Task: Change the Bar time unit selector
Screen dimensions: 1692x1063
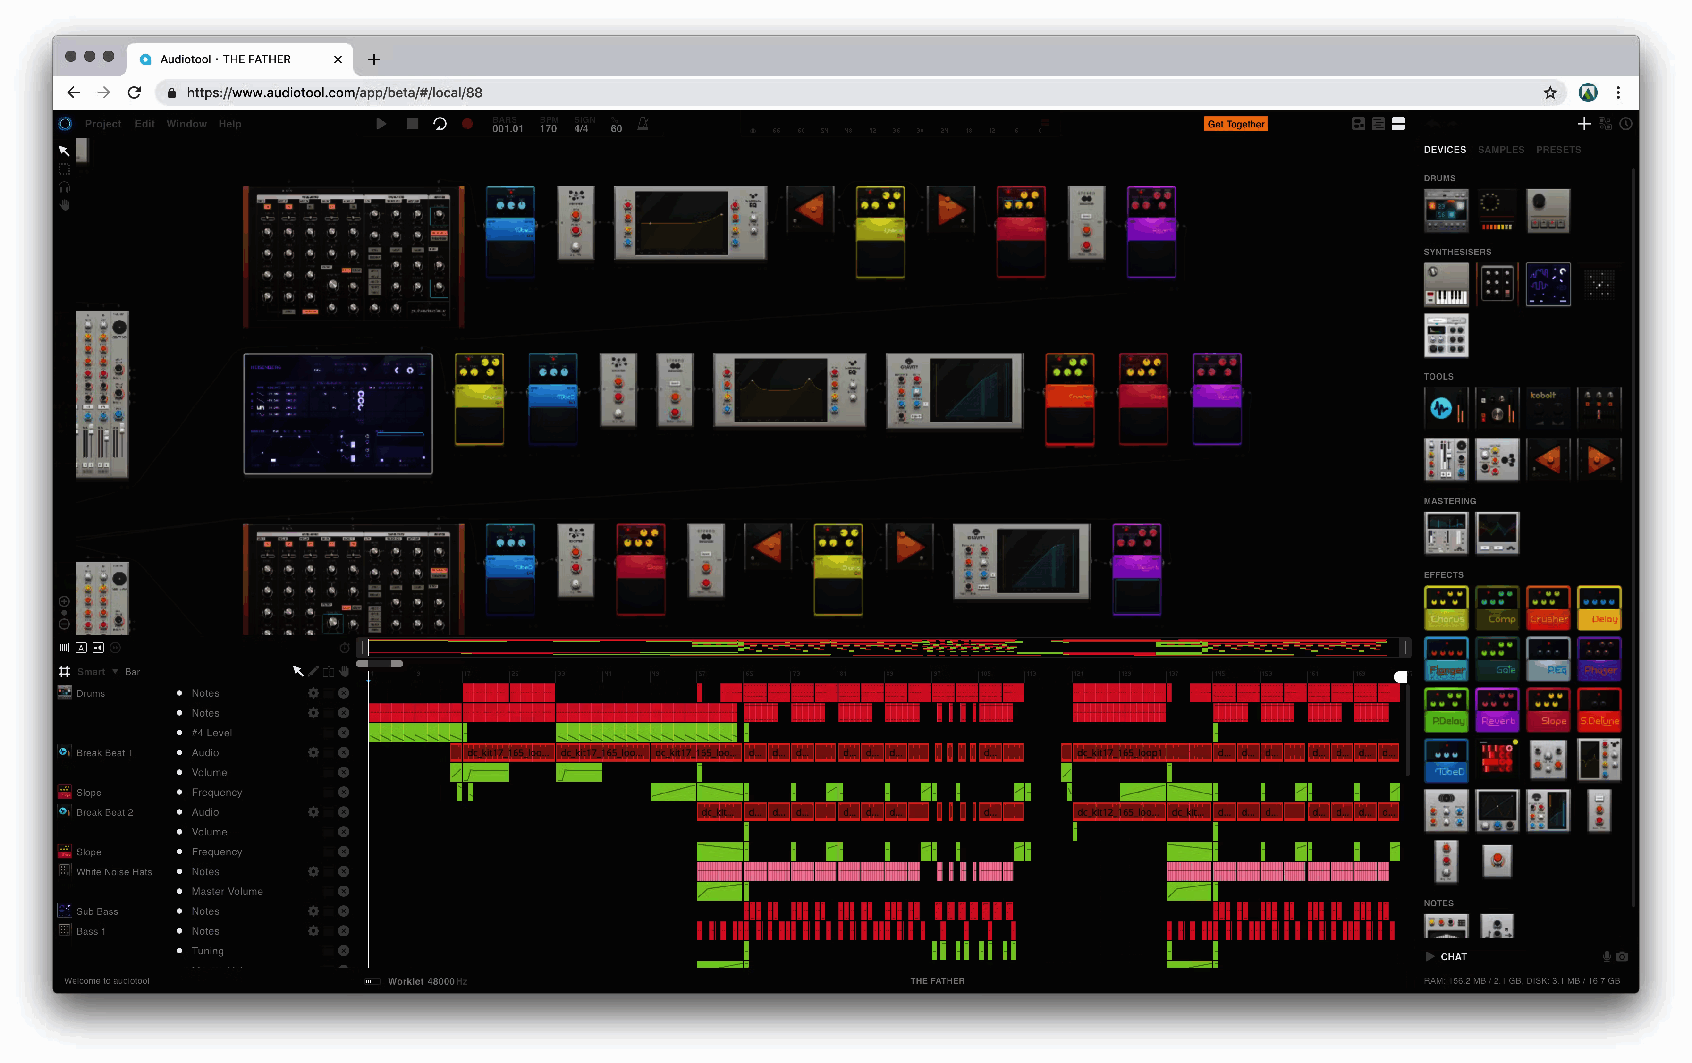Action: point(132,671)
